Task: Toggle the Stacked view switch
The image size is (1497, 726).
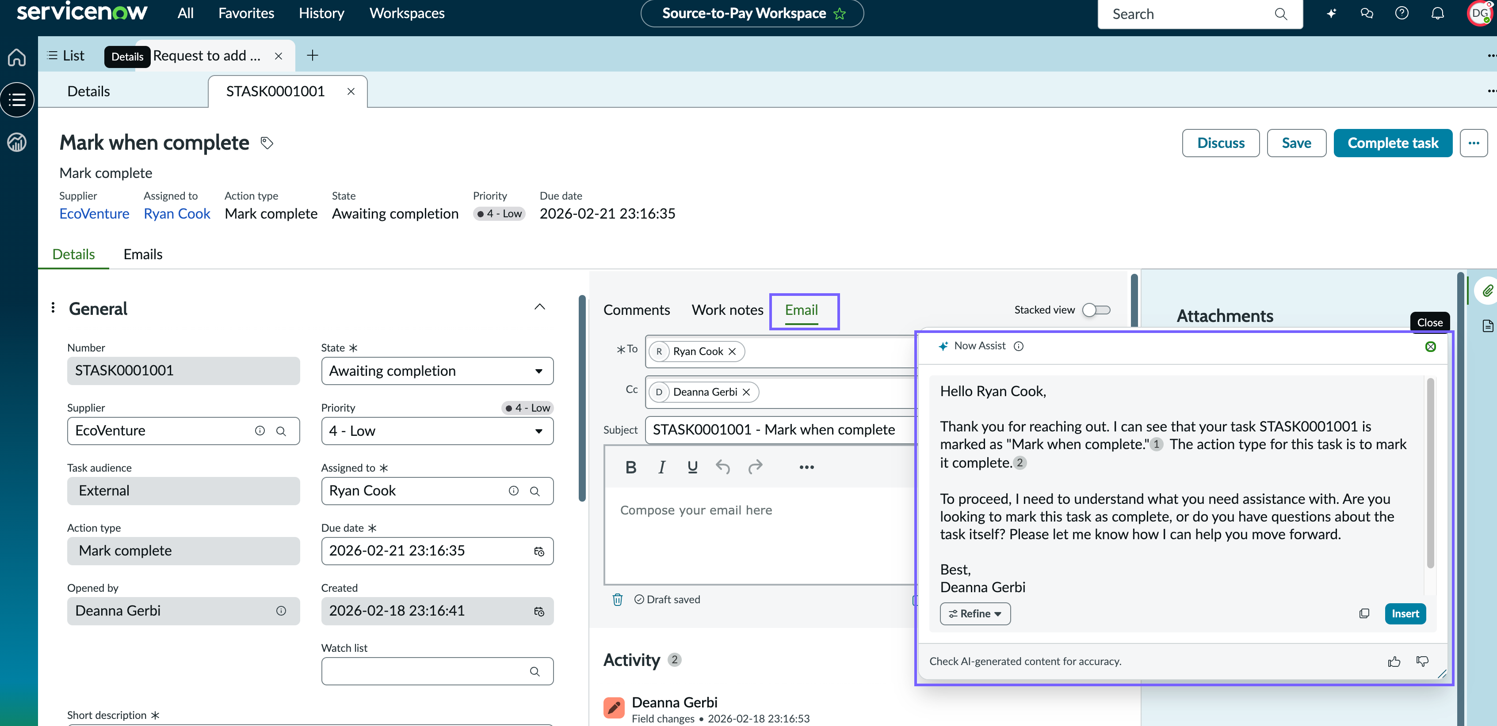Action: [1096, 310]
